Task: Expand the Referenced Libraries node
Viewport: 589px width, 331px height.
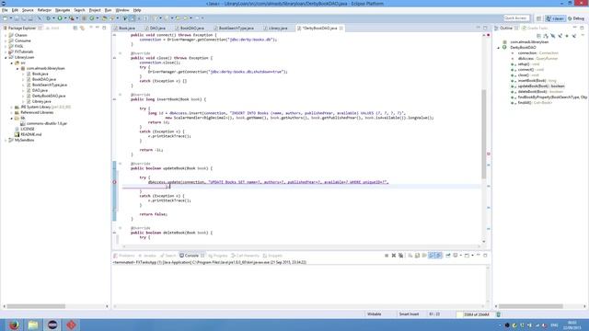Action: (x=11, y=112)
